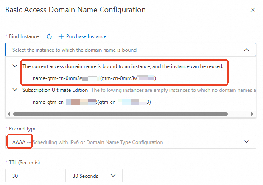Click the horizontal scrollbar thumb in the instance list

pos(120,114)
